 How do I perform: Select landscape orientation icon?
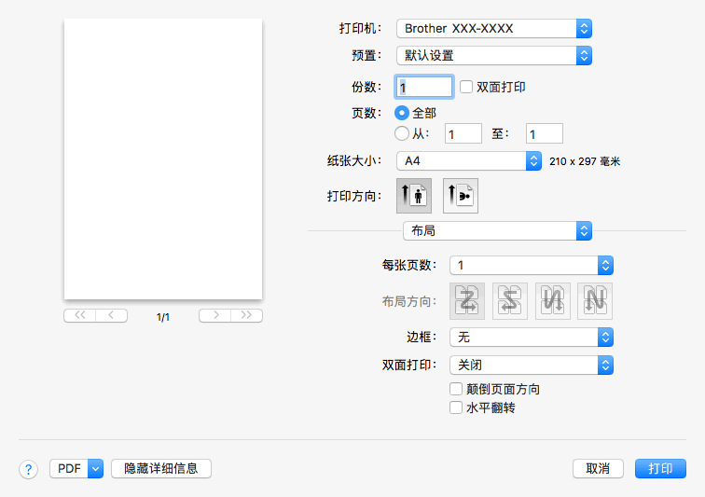click(x=460, y=197)
